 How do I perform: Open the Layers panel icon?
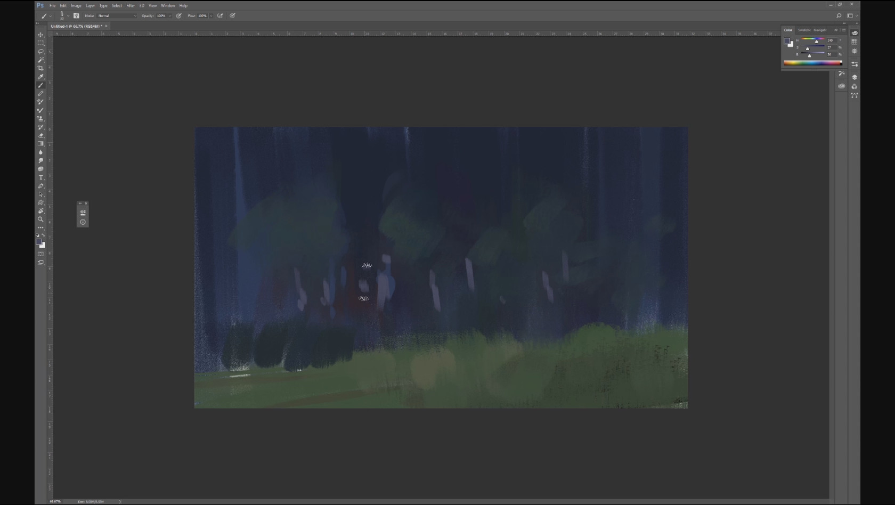(x=855, y=77)
